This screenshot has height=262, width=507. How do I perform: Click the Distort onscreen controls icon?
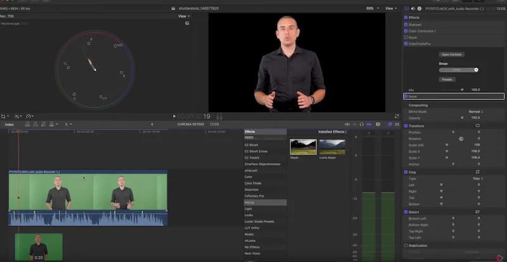point(478,212)
